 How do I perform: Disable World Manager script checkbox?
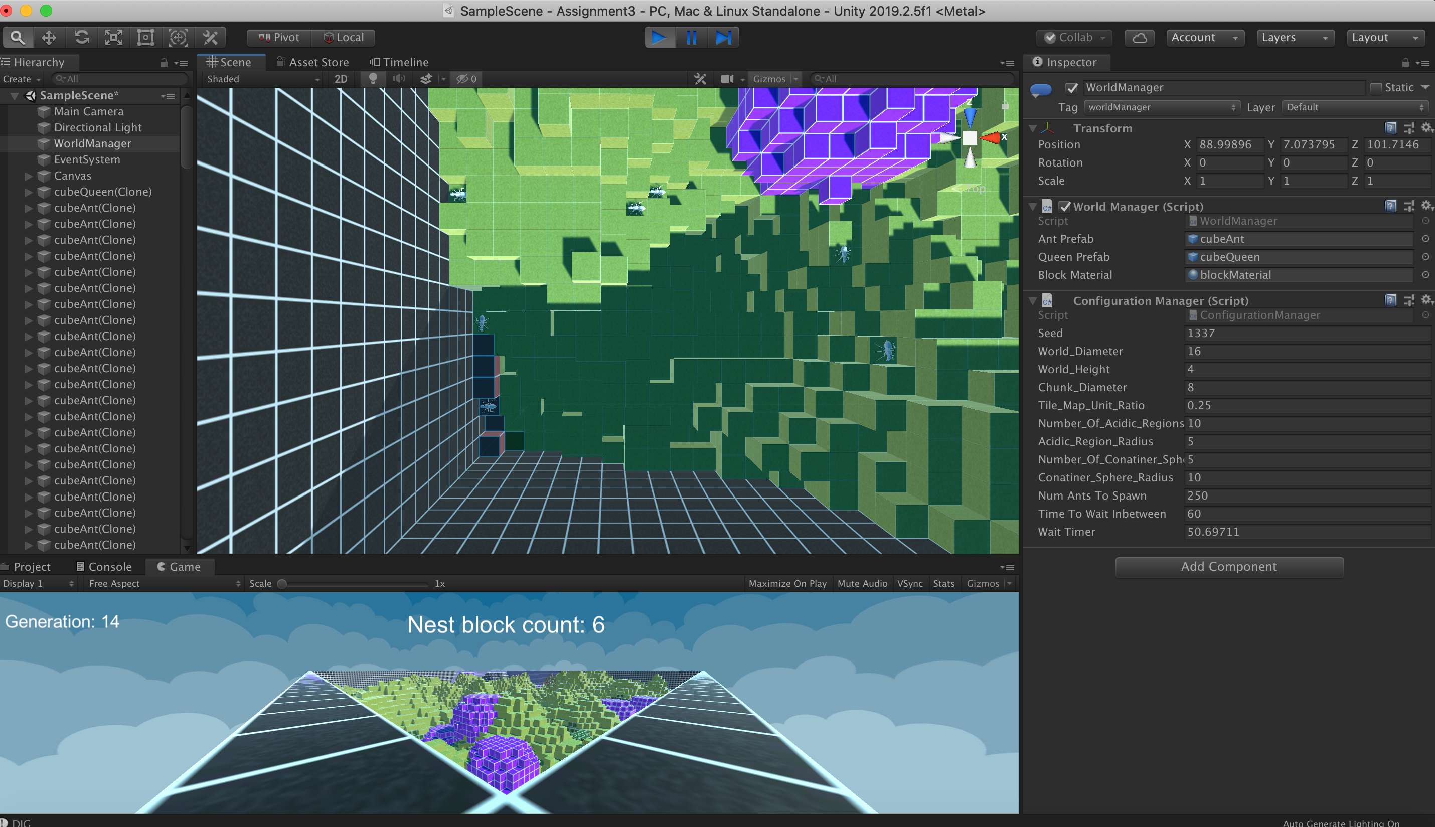click(x=1065, y=207)
